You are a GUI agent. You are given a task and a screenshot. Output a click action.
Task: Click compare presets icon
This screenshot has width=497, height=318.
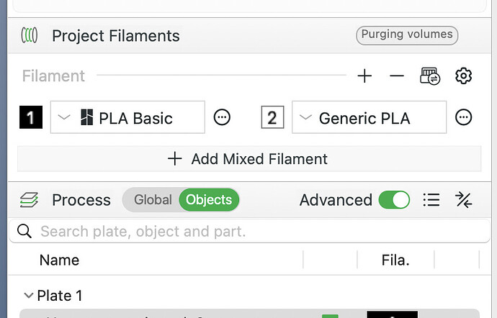pos(463,200)
